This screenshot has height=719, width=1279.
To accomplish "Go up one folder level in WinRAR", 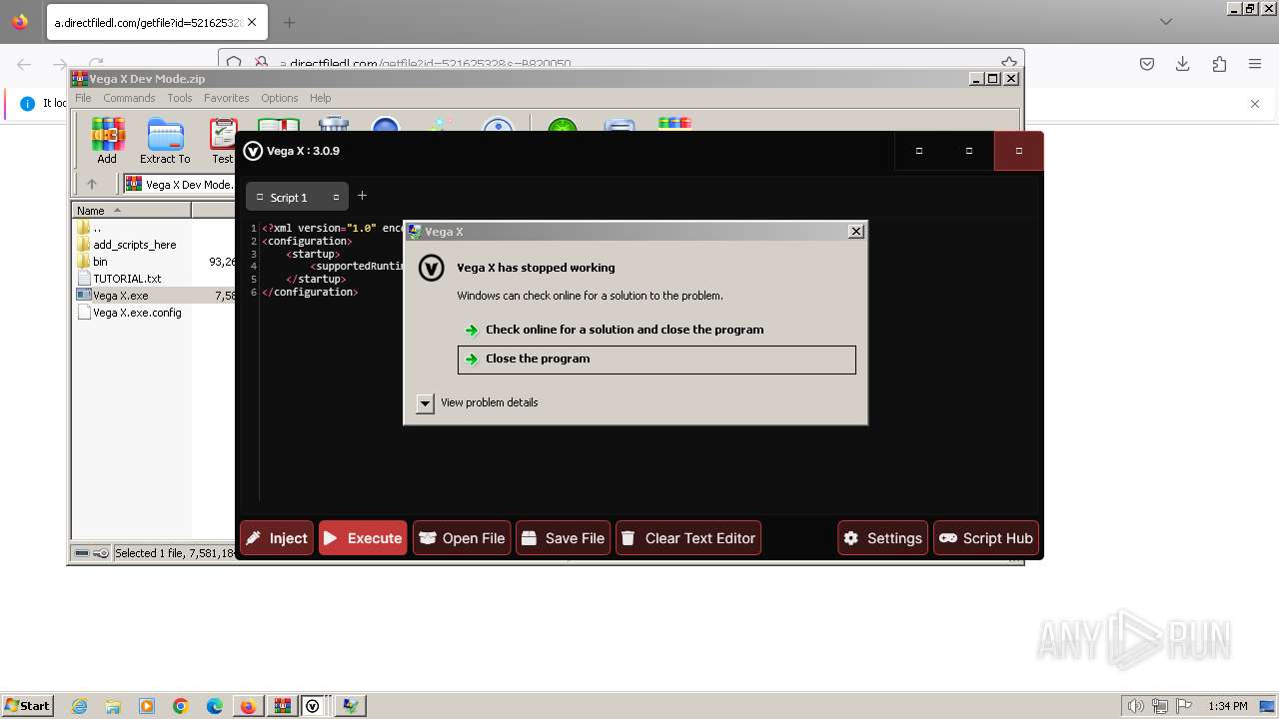I will pos(92,184).
